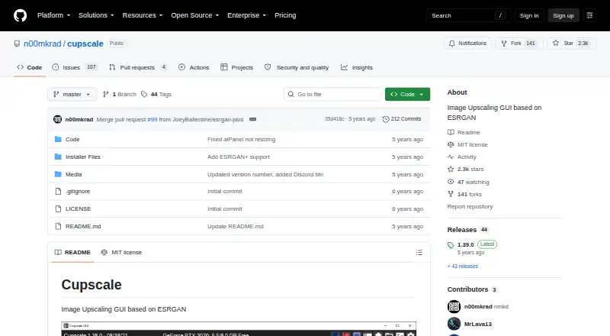Open the master branch selector dropdown
Viewport: 610px width, 336px height.
coord(72,95)
